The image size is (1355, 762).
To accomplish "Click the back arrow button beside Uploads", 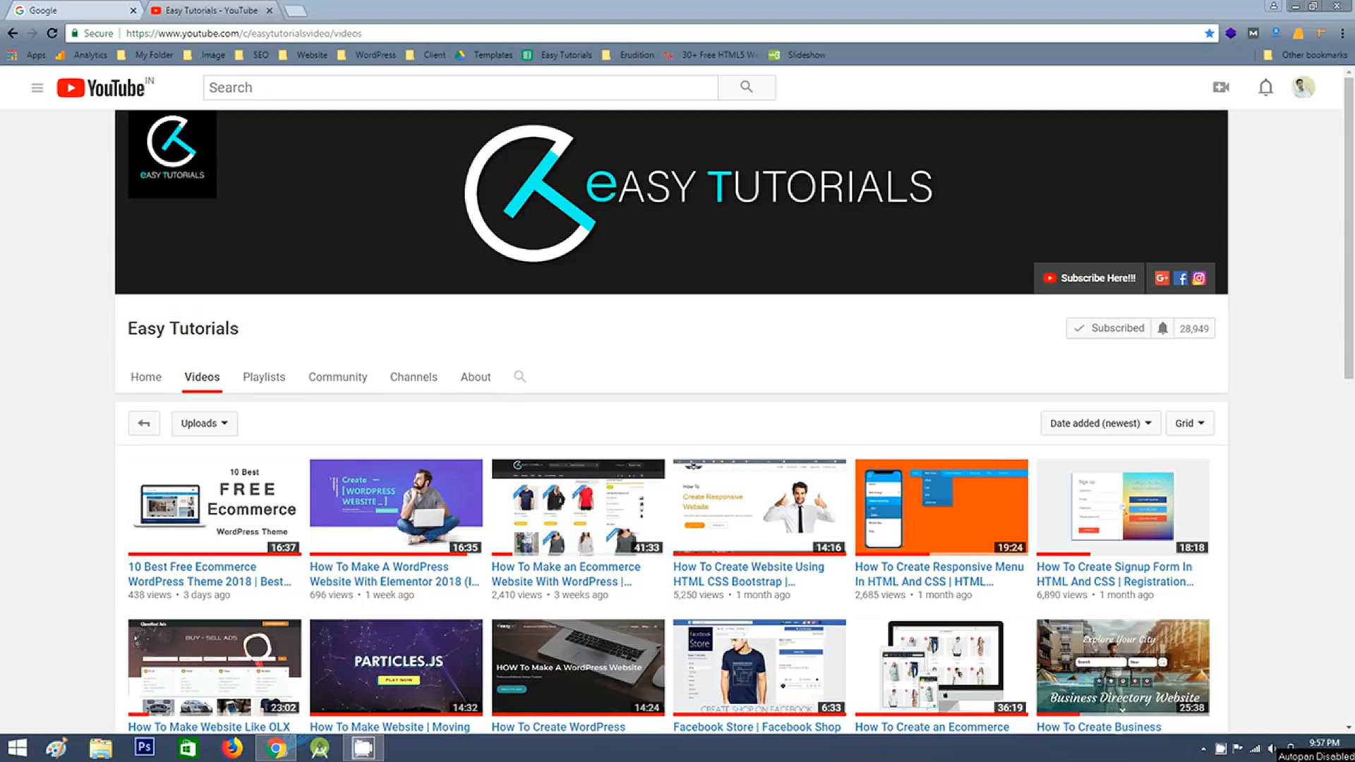I will [144, 423].
